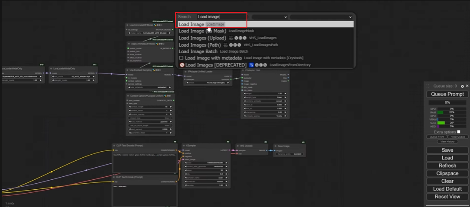
Task: Close the queue menu panel
Action: (x=467, y=86)
